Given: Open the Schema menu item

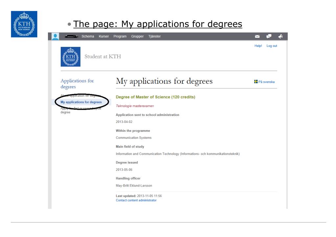Looking at the screenshot, I should coord(88,36).
